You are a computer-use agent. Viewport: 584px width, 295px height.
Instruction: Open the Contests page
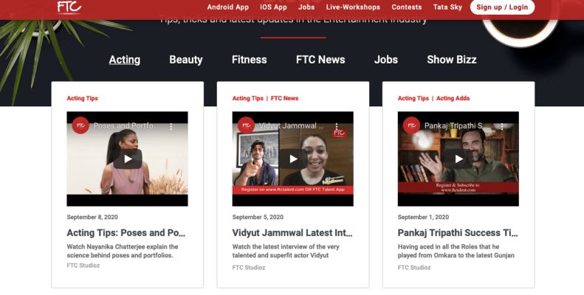point(406,7)
